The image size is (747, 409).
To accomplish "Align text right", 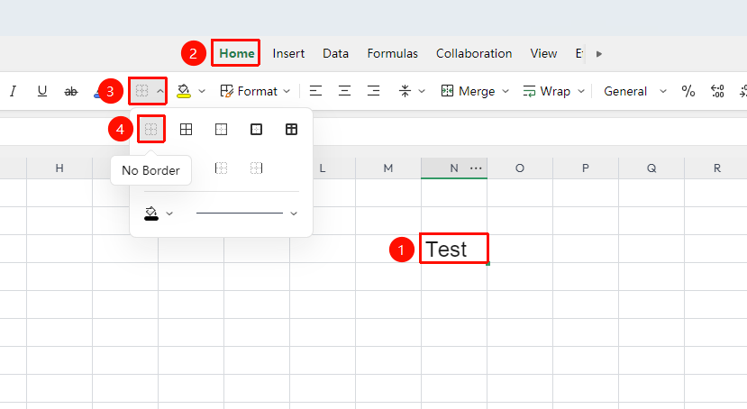I will click(x=373, y=91).
